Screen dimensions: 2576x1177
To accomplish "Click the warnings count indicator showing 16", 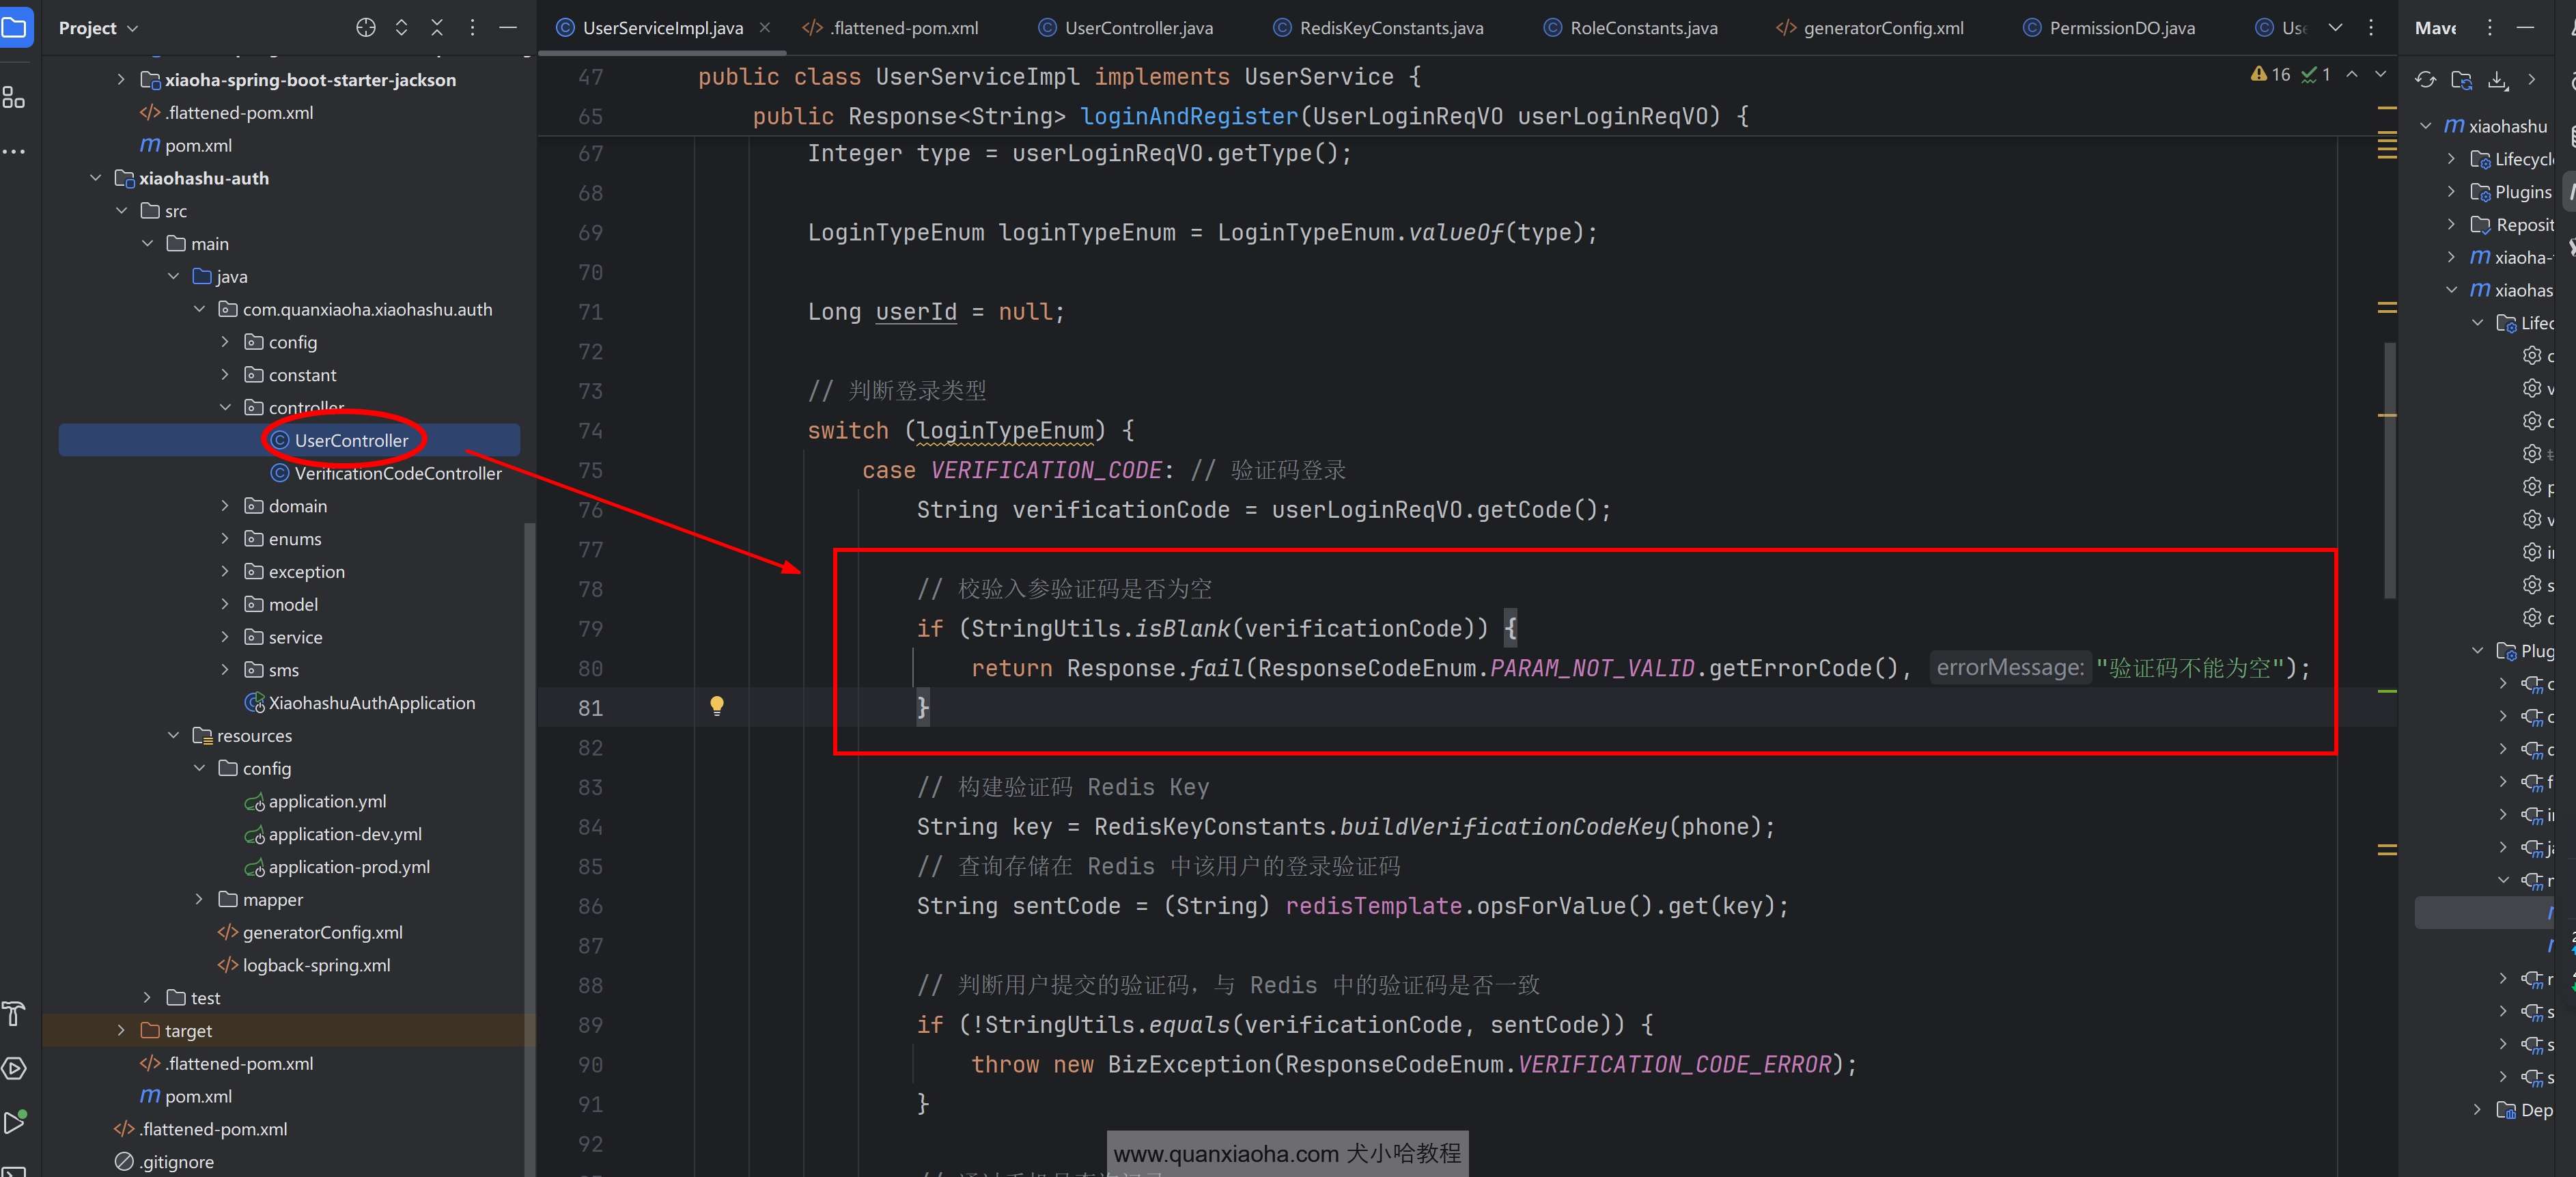I will click(2271, 75).
